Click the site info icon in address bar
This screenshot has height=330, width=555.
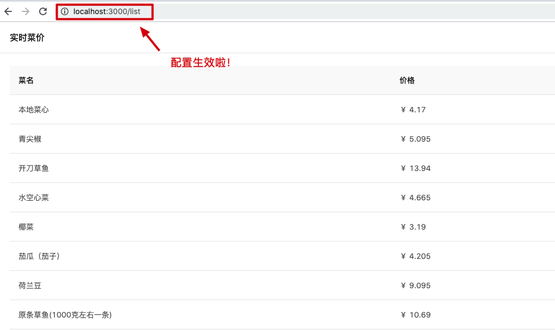tap(65, 11)
